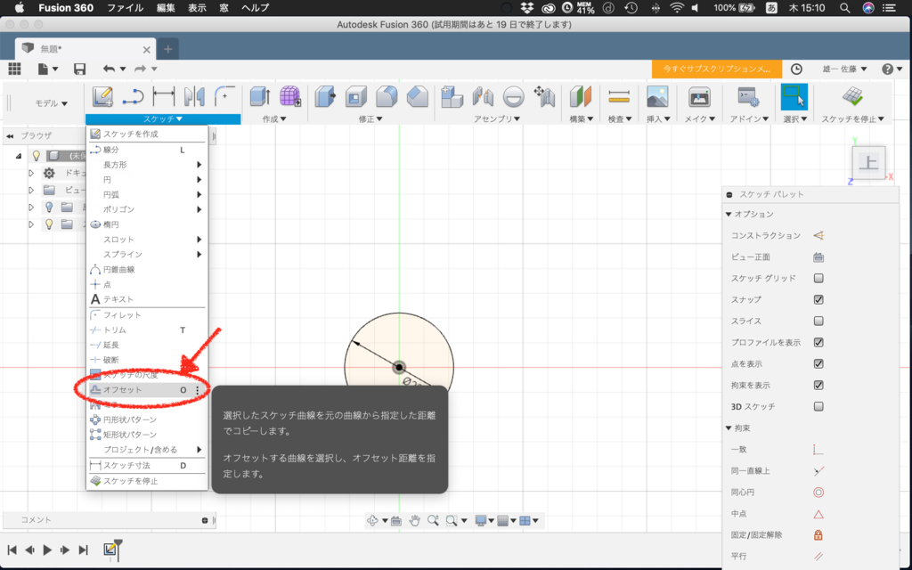Open the ファイル menu in the menu bar
This screenshot has width=912, height=570.
(x=125, y=7)
